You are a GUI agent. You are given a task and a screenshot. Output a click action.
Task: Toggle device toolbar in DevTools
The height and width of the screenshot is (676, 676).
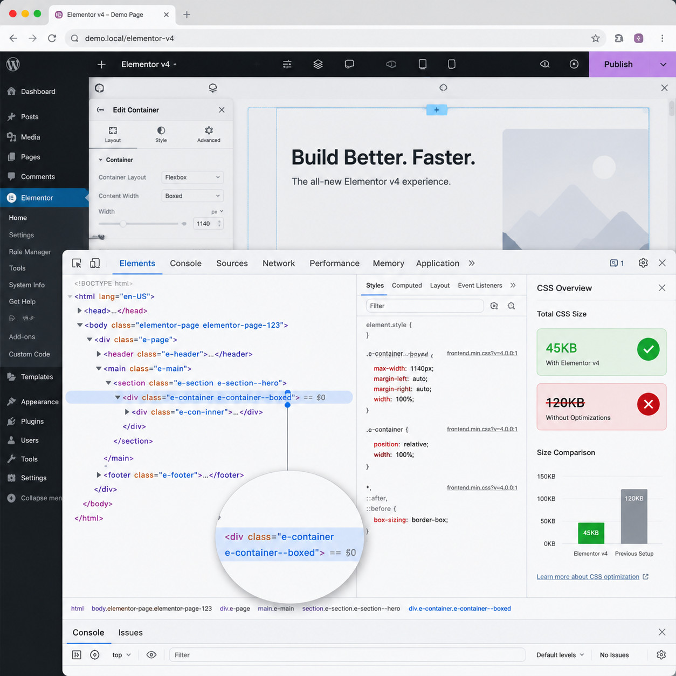(x=95, y=263)
